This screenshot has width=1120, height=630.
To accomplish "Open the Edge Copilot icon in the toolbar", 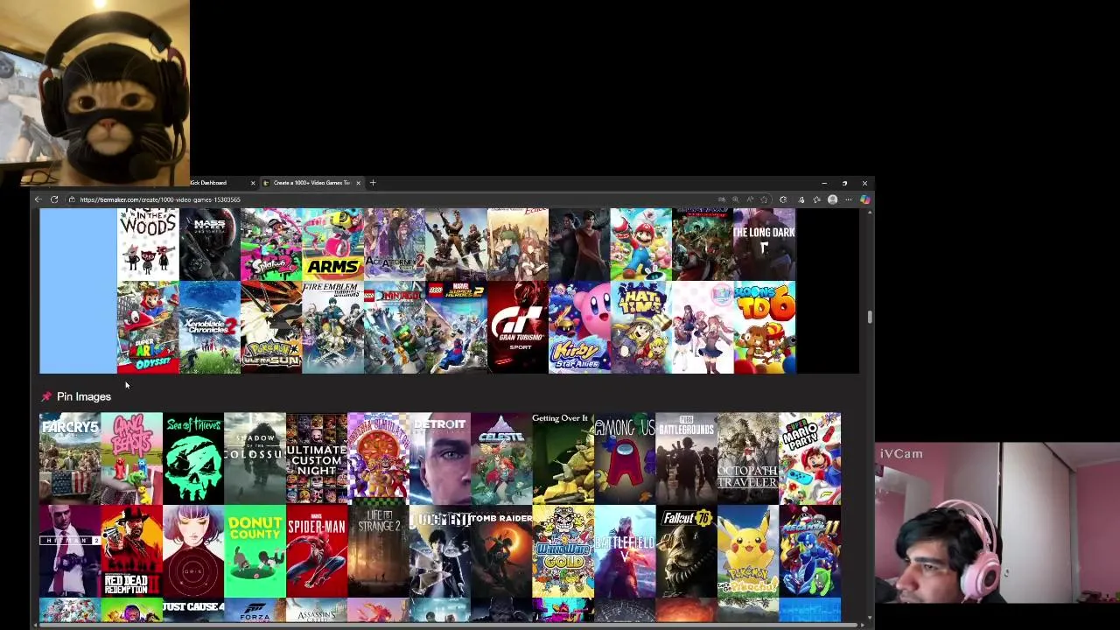I will click(864, 199).
